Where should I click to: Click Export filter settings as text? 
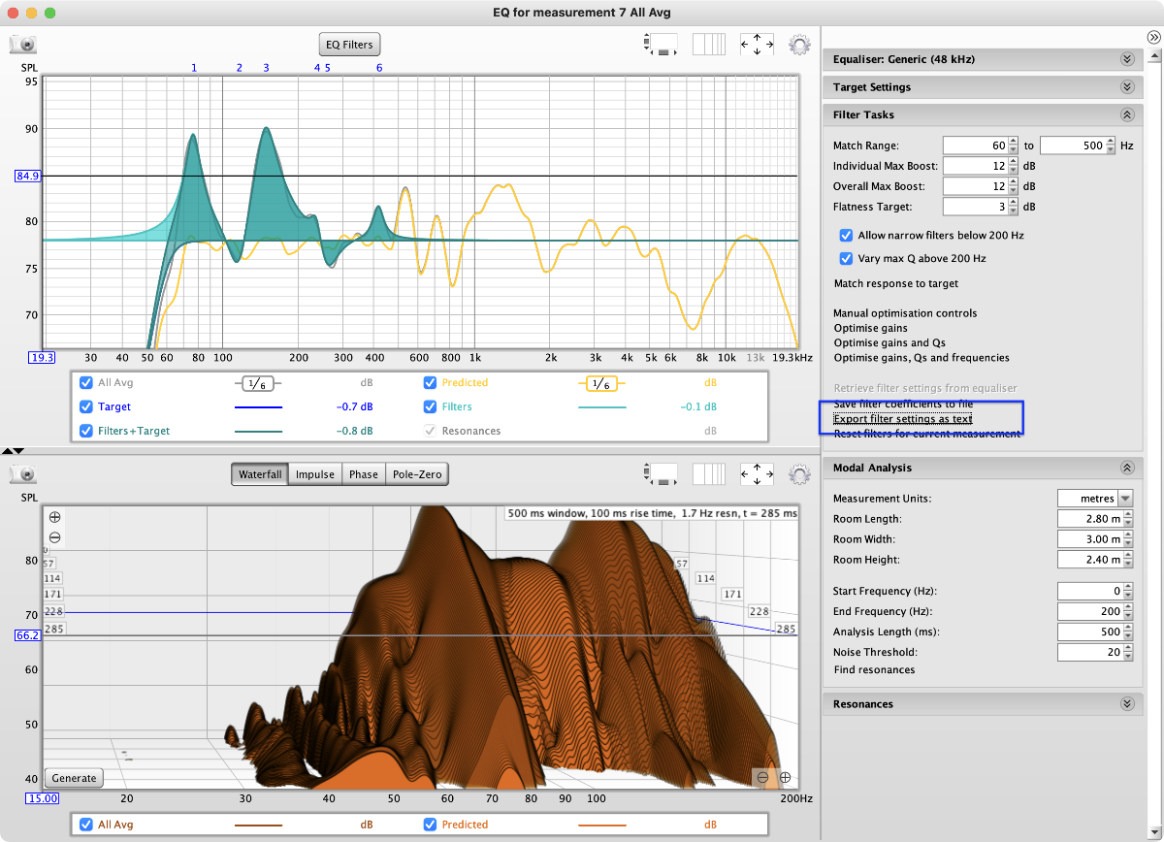click(903, 419)
